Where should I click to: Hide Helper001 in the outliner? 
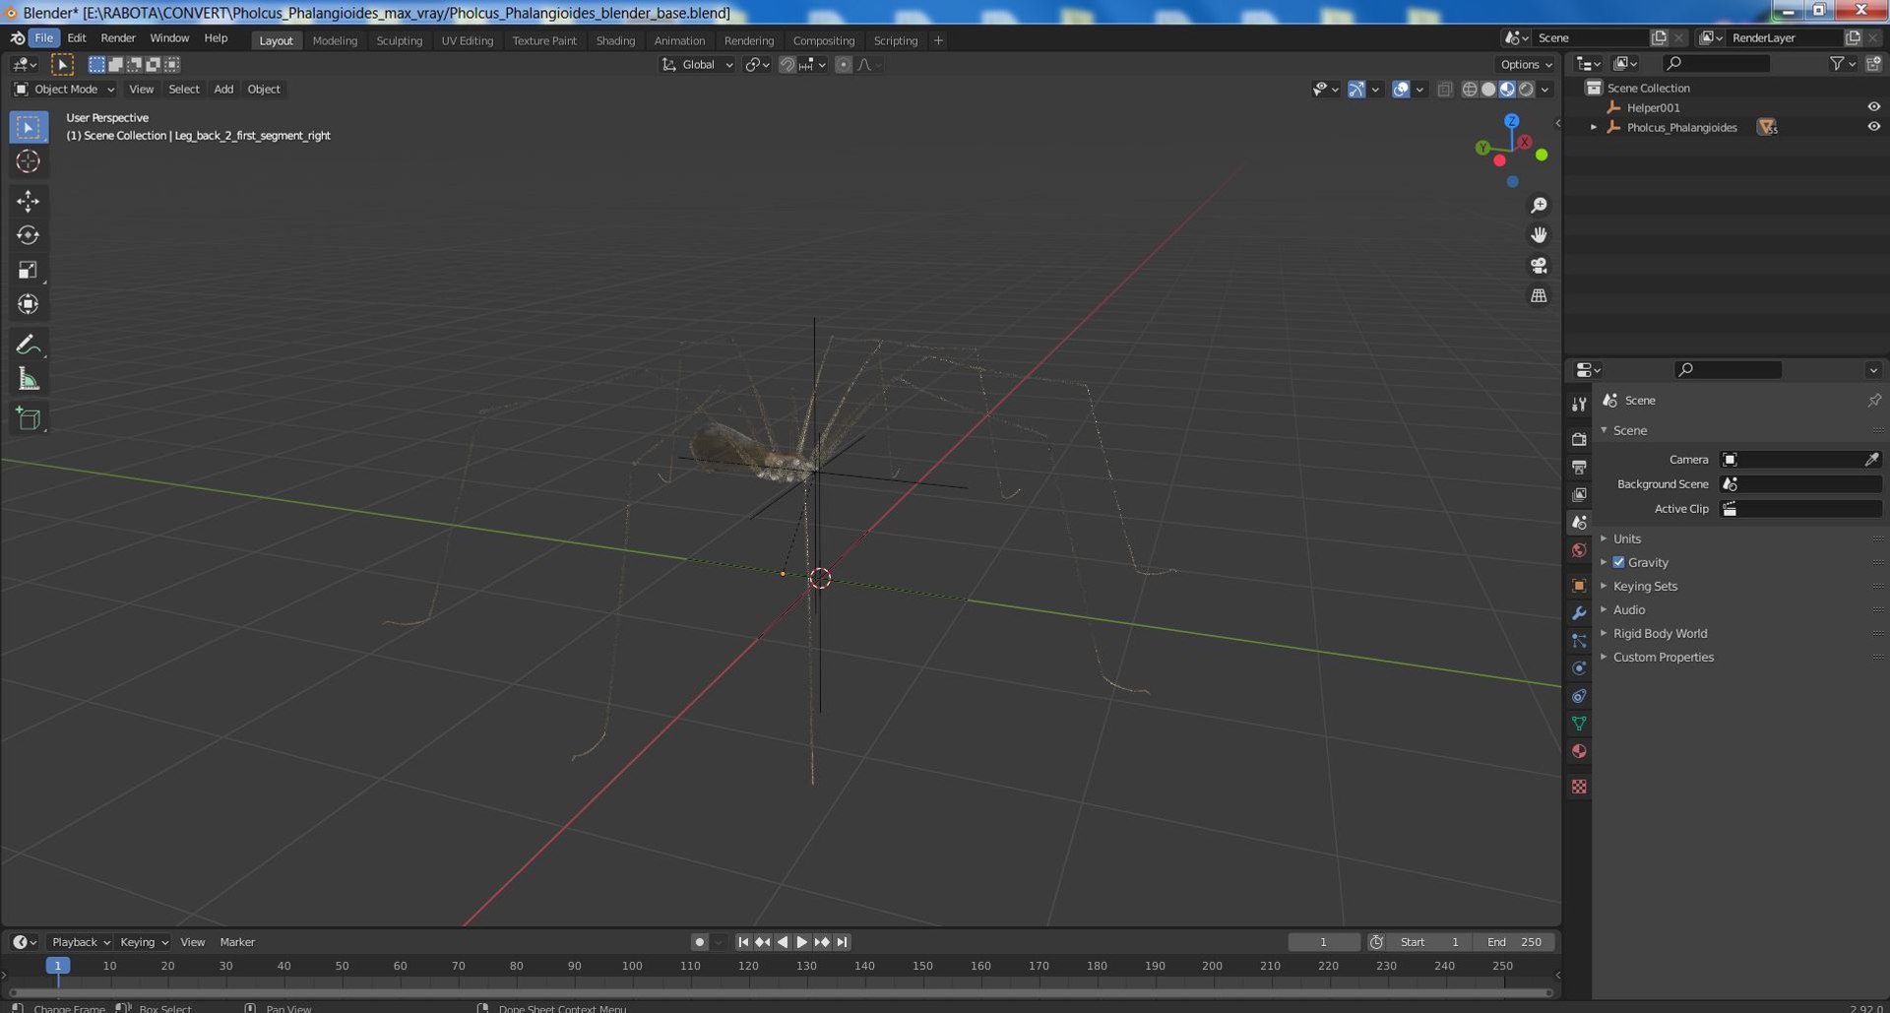tap(1873, 107)
